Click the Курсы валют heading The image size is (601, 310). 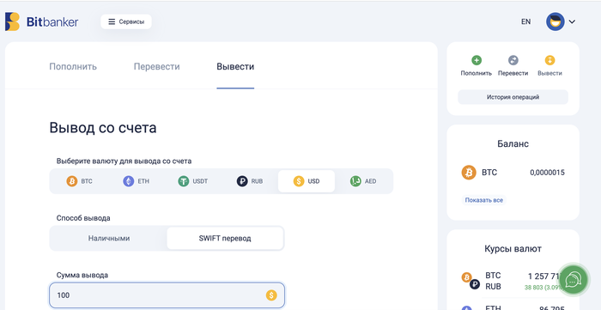[513, 249]
